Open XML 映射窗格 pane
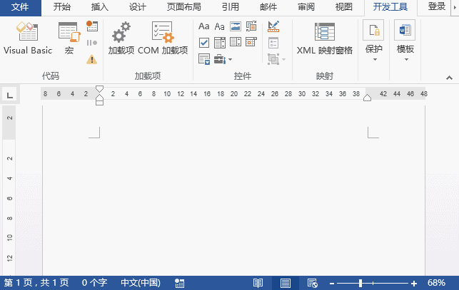Viewport: 459px width, 290px height. [325, 38]
